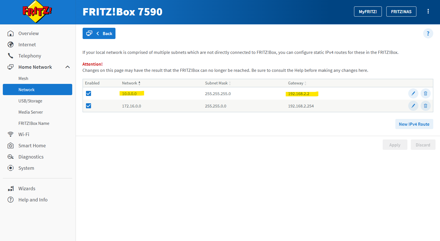Edit the 172.16.0.0 route with pencil icon

click(413, 106)
